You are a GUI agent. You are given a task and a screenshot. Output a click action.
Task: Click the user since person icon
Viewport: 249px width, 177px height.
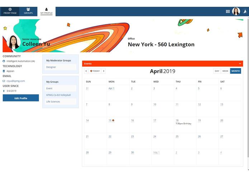[4, 91]
